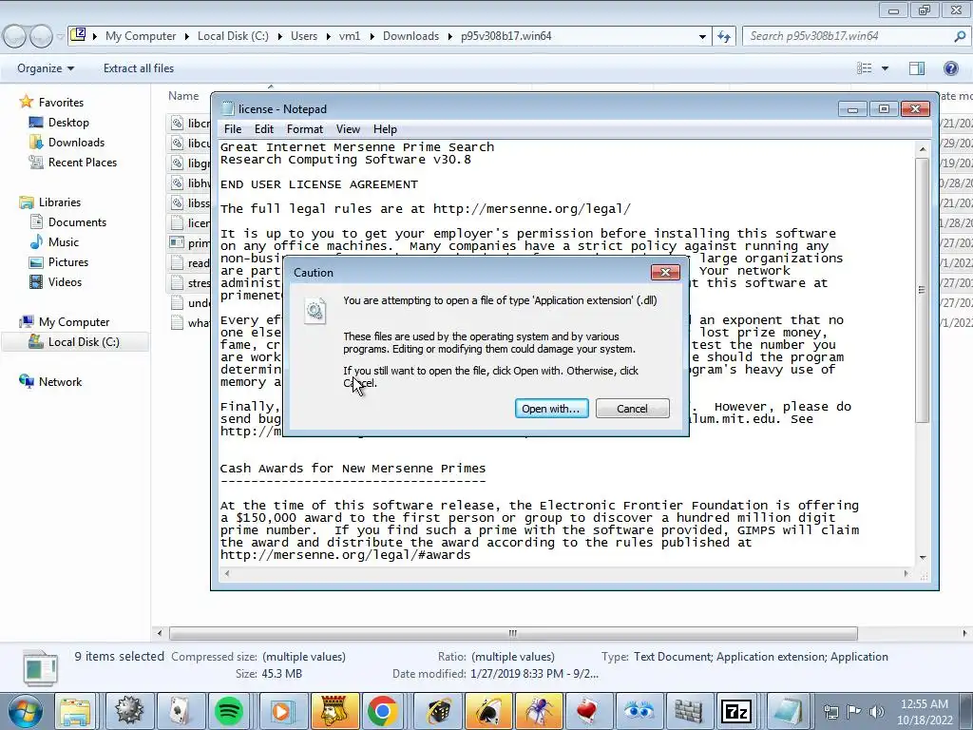Screen dimensions: 973x730
Task: Click Explorer horizontal scrollbar right arrow
Action: 965,633
